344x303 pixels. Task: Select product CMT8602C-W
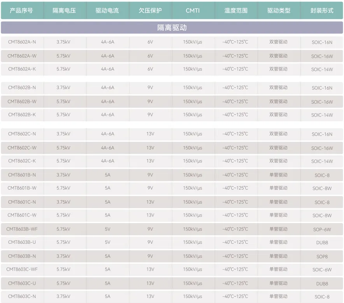click(x=22, y=148)
